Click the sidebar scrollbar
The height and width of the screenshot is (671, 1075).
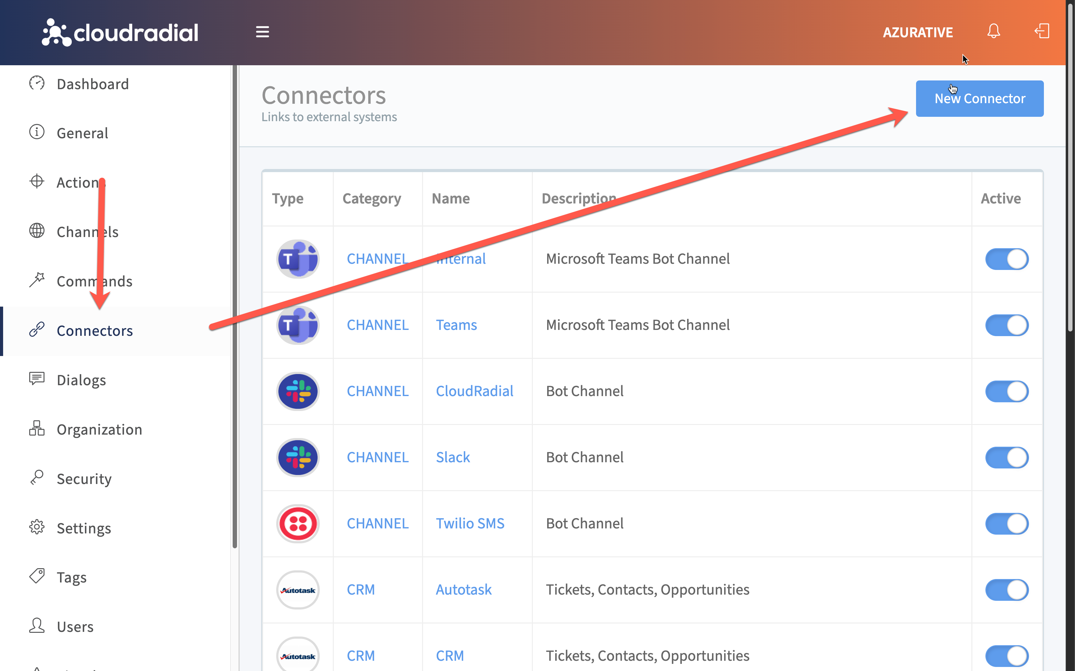click(x=235, y=306)
